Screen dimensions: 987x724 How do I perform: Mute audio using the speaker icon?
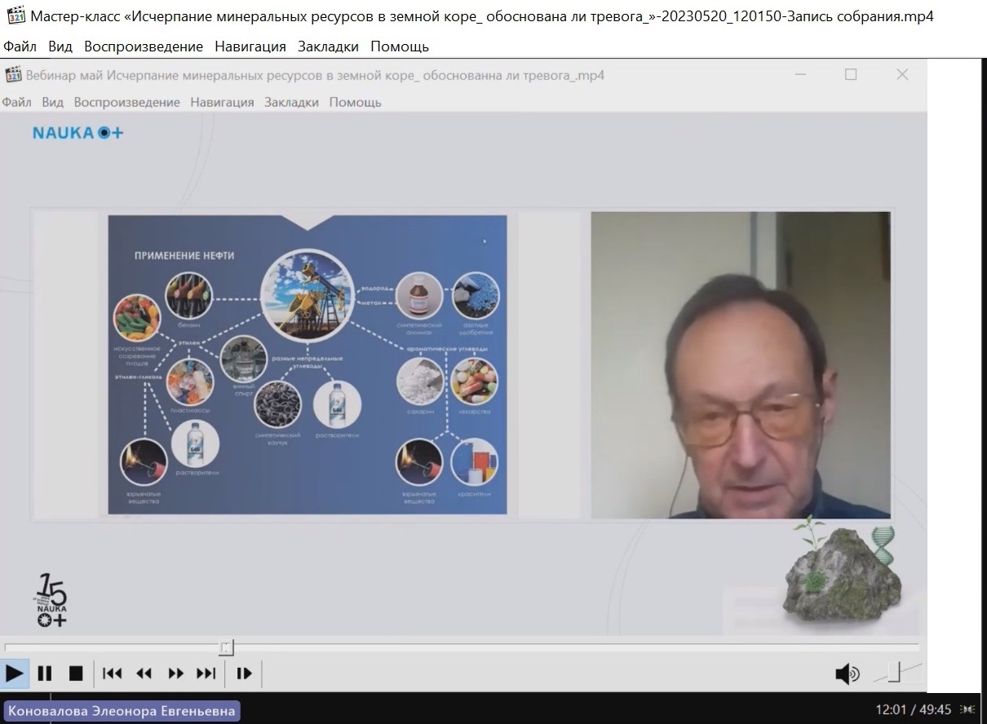pos(848,674)
